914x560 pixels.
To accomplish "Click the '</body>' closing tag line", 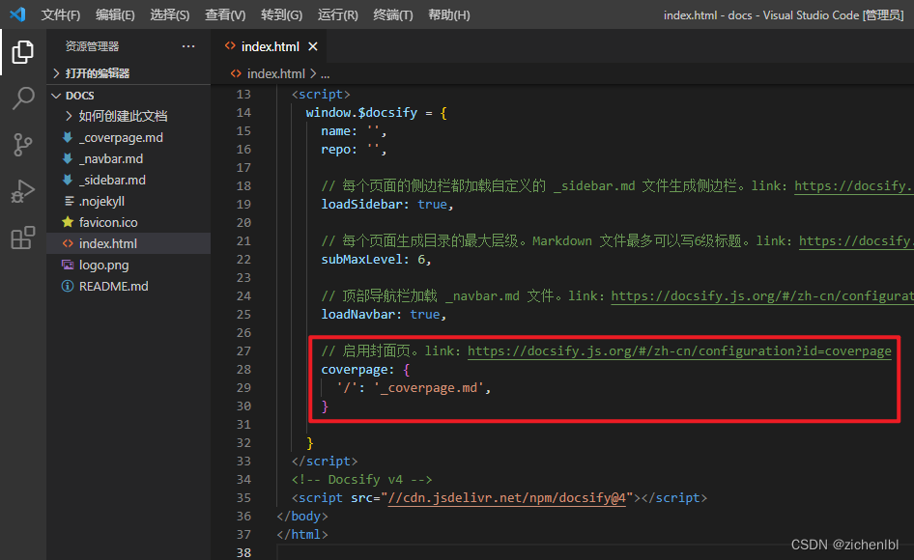I will 302,516.
